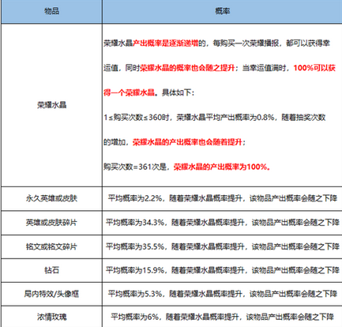The image size is (342, 327).
Task: Select the 永久英雄或皮肤 item cell
Action: [51, 198]
